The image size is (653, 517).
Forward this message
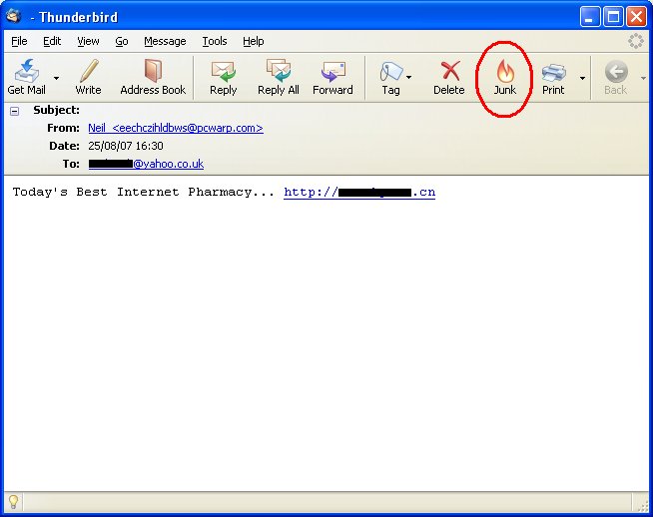(332, 77)
